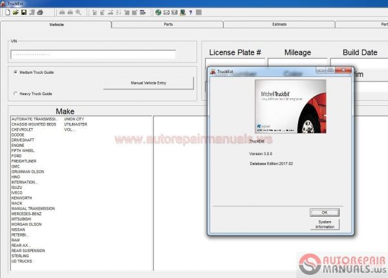Image resolution: width=388 pixels, height=278 pixels.
Task: Select RAM in the Make list
Action: (x=16, y=240)
